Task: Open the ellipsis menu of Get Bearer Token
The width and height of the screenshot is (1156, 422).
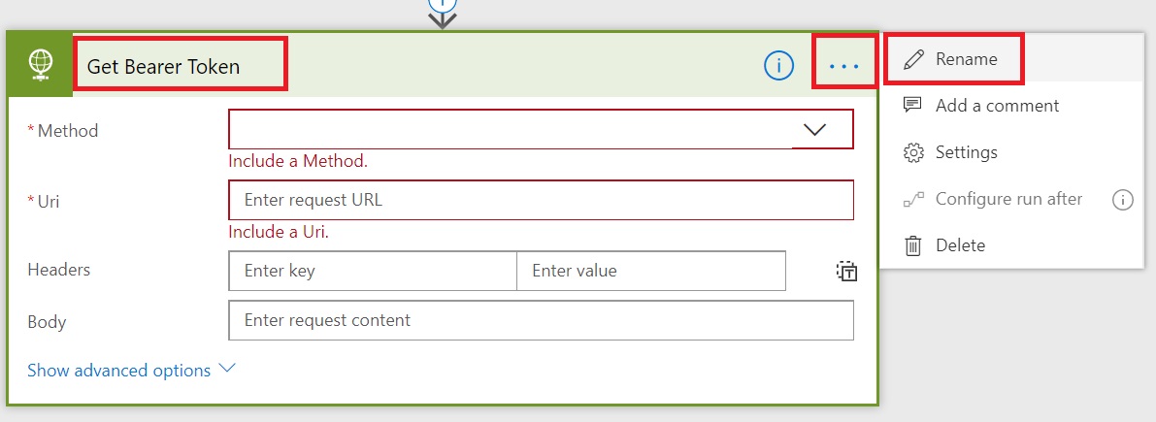Action: 844,66
